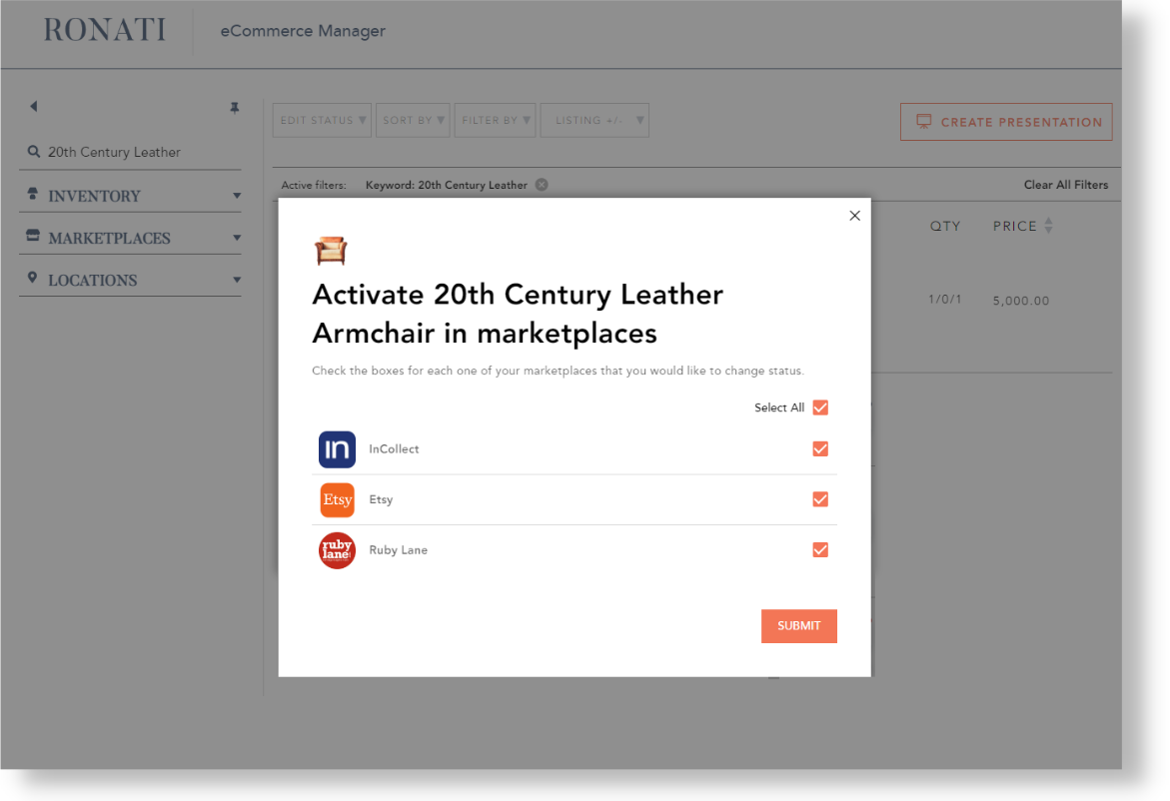Click the Etsy marketplace logo
The height and width of the screenshot is (801, 1170).
click(x=338, y=499)
